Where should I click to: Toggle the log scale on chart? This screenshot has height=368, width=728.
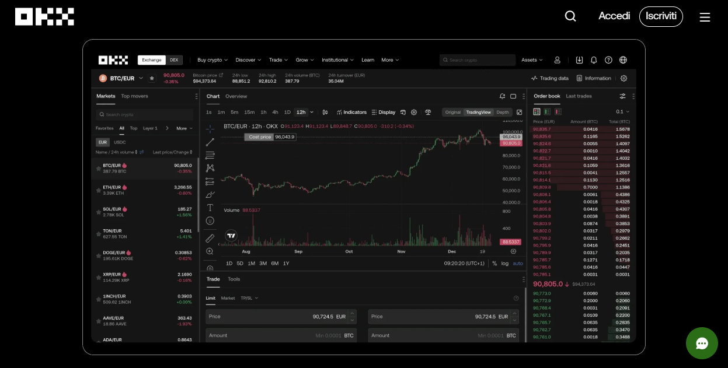coord(505,264)
